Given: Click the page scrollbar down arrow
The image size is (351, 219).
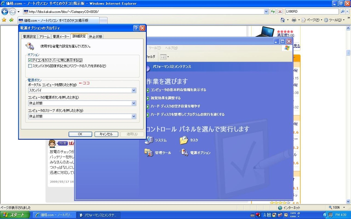Looking at the screenshot, I should pos(348,201).
